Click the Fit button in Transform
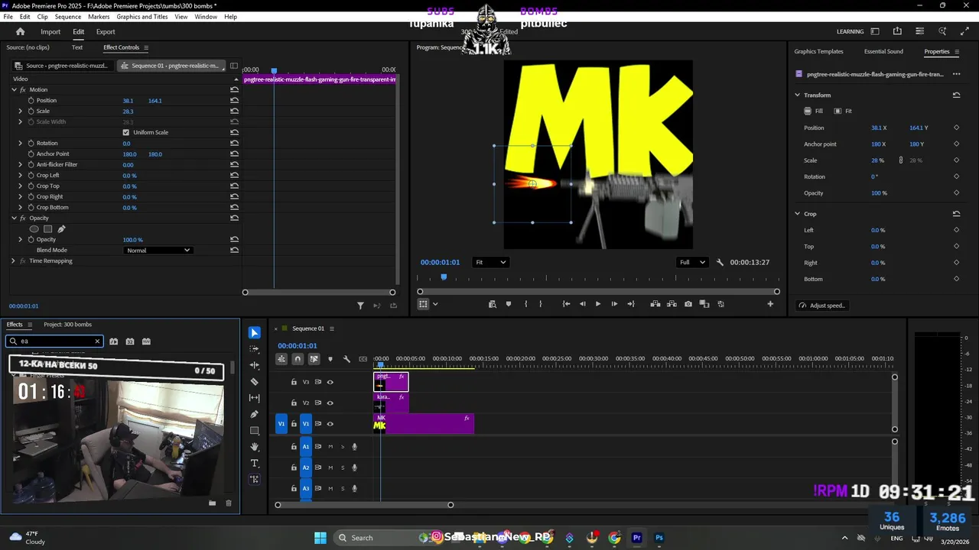Viewport: 979px width, 550px height. [x=843, y=111]
